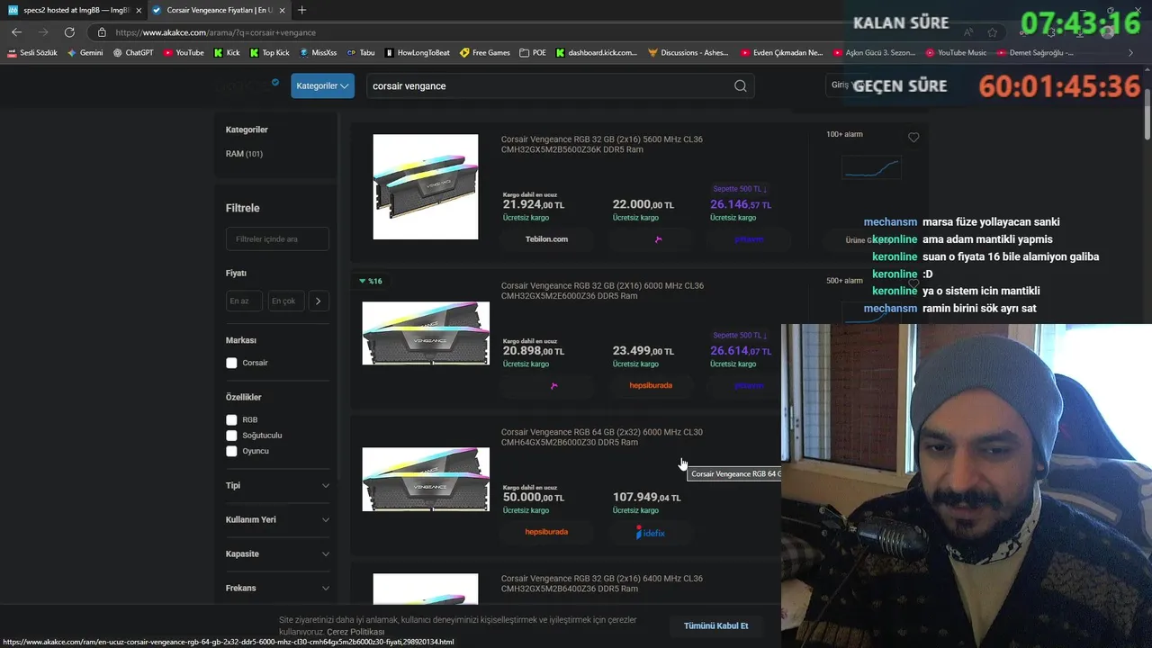Image resolution: width=1152 pixels, height=648 pixels.
Task: Accept cookies with Tümünü Kabul Et
Action: point(716,625)
